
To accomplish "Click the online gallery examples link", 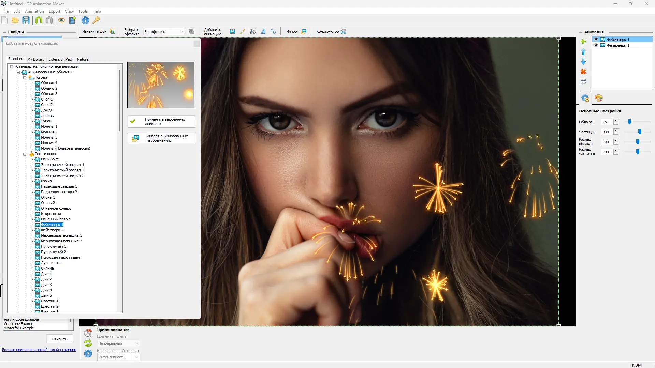I will 39,350.
